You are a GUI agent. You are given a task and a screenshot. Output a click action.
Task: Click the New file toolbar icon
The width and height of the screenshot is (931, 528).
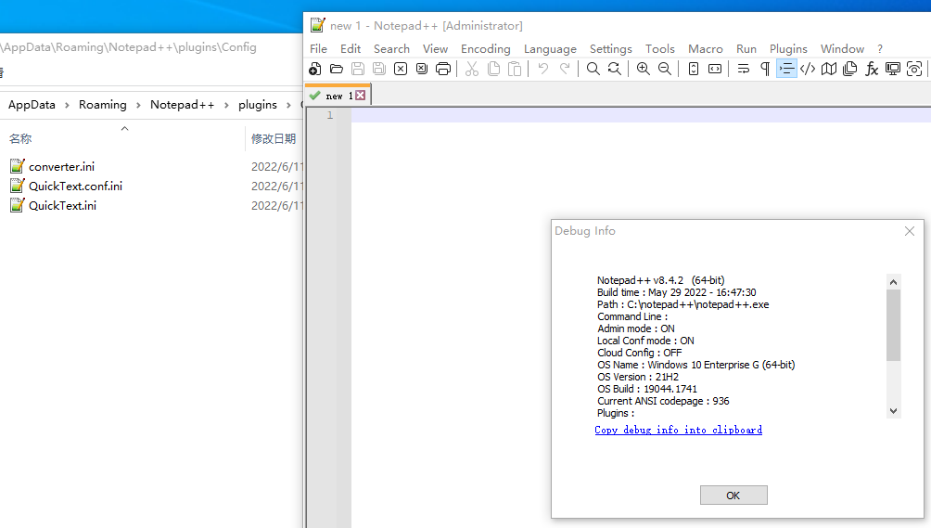[315, 69]
